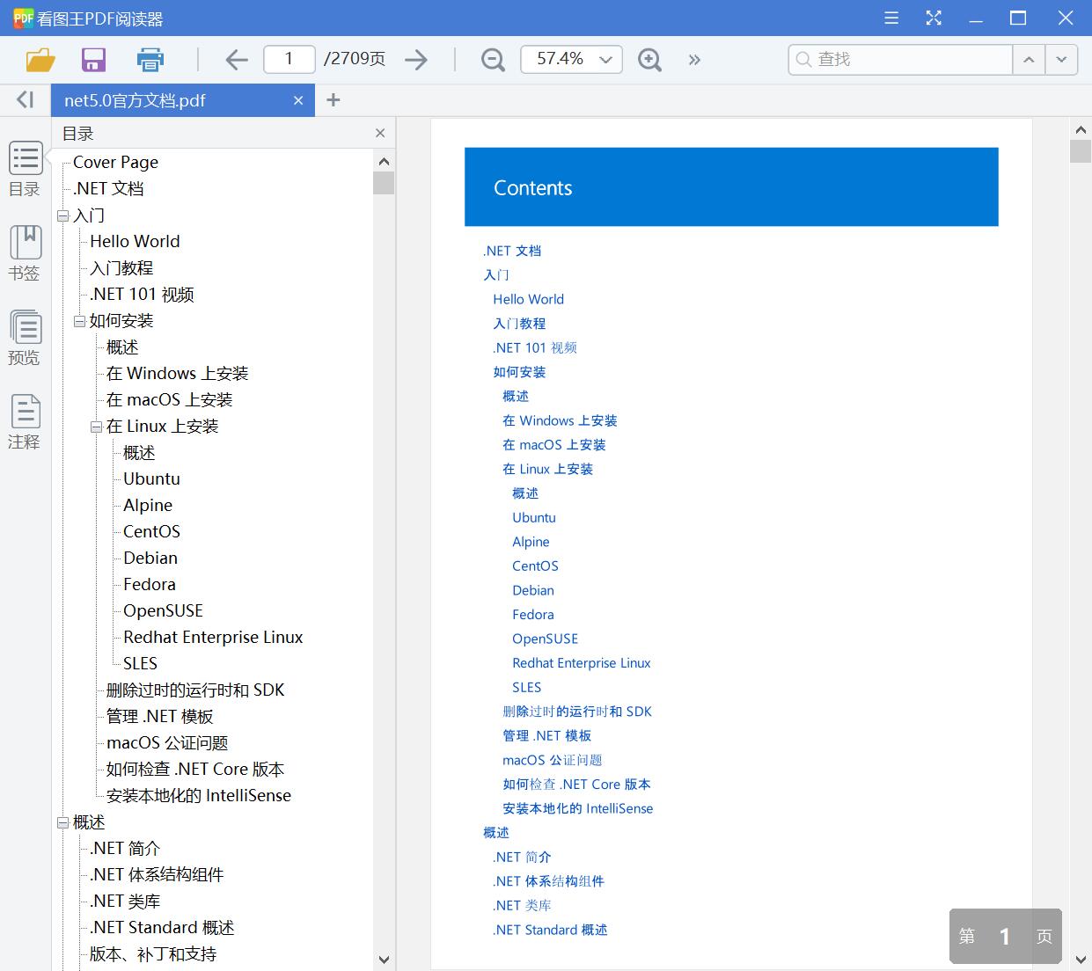Screen dimensions: 1092x971
Task: Toggle fullscreen mode
Action: (x=933, y=17)
